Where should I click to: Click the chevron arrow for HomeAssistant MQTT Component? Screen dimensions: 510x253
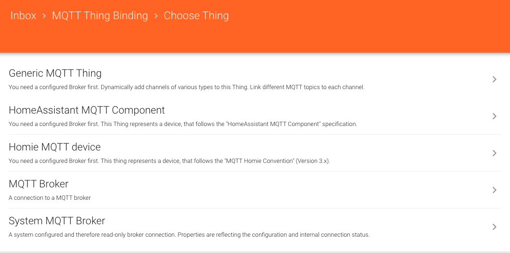click(x=494, y=116)
